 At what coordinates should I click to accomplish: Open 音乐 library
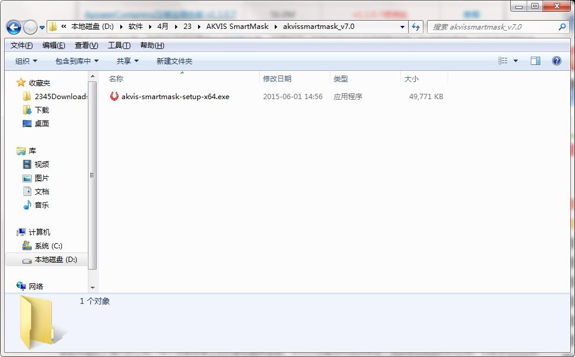tap(41, 205)
